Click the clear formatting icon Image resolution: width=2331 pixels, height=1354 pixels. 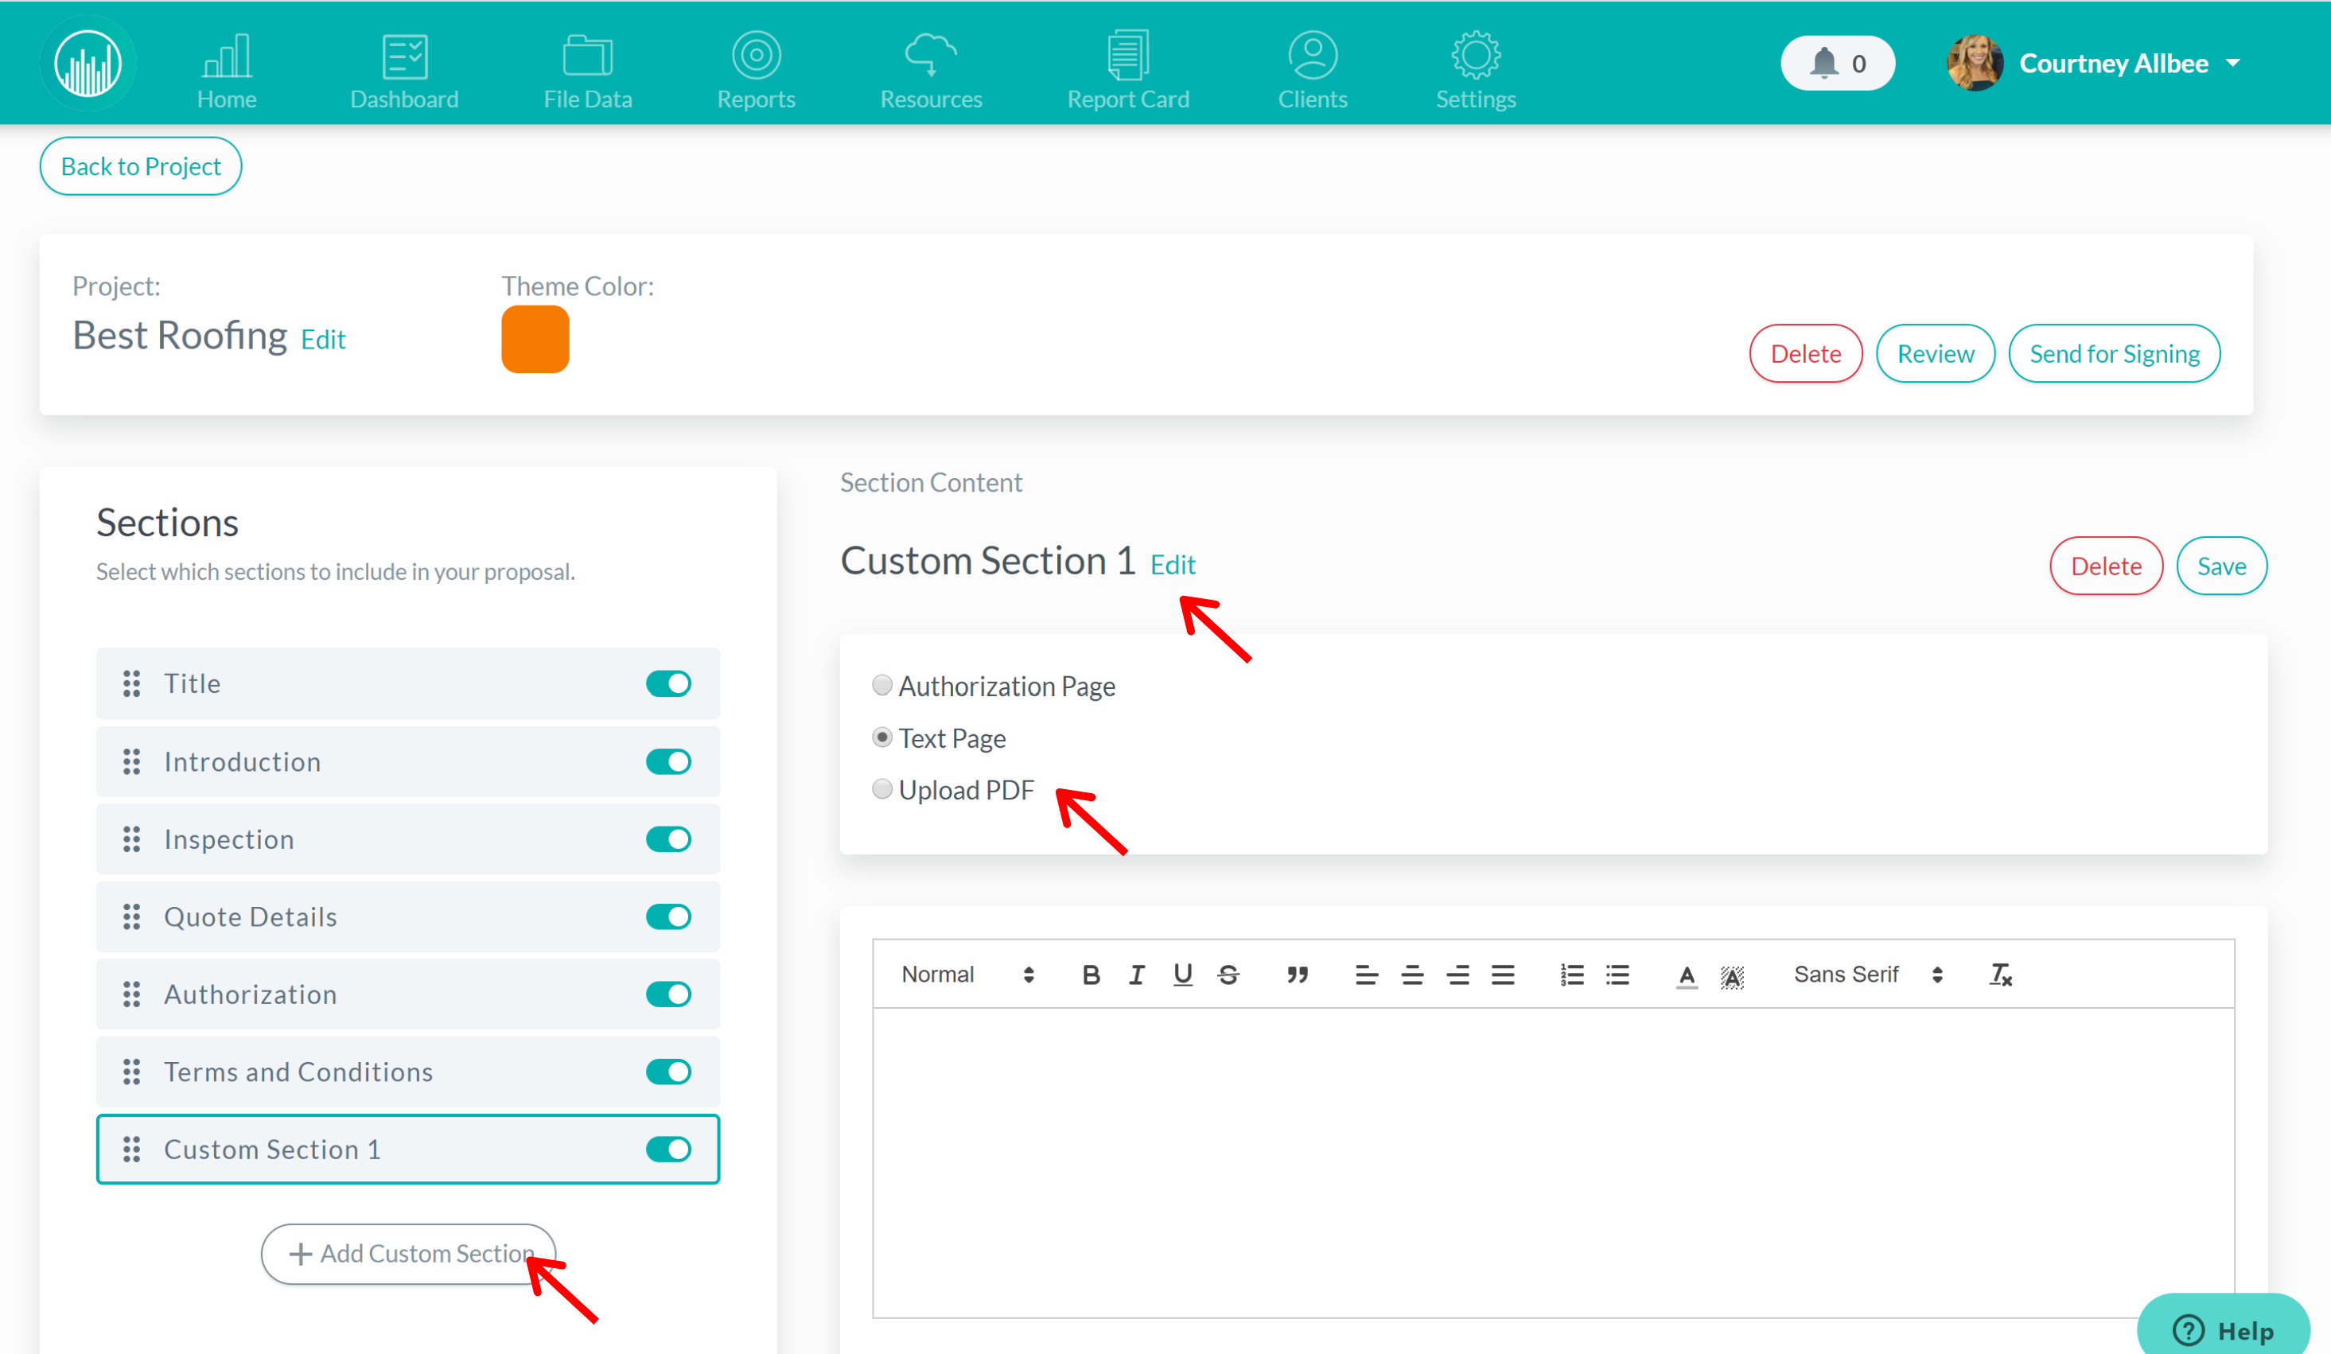[x=2001, y=974]
